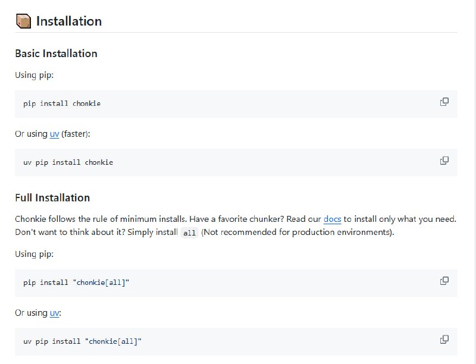Image resolution: width=476 pixels, height=364 pixels.
Task: Click the "Not recommended for production environments" note
Action: 297,232
